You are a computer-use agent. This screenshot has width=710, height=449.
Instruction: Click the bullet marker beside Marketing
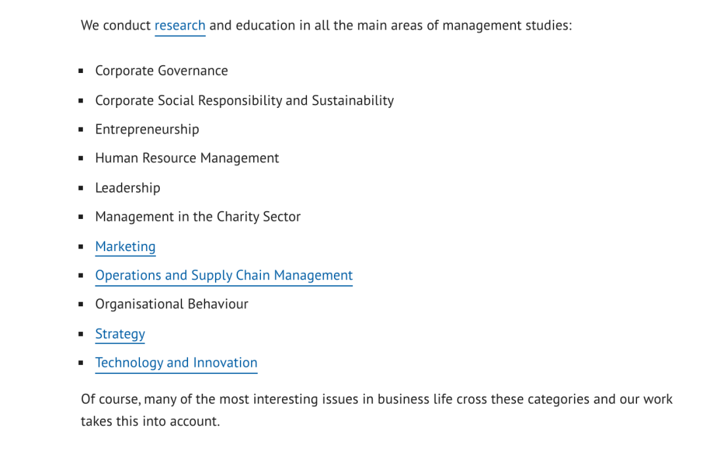tap(81, 247)
